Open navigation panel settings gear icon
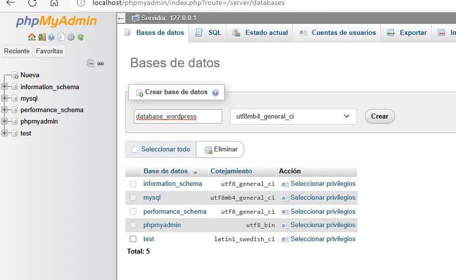The image size is (456, 280). (x=71, y=37)
